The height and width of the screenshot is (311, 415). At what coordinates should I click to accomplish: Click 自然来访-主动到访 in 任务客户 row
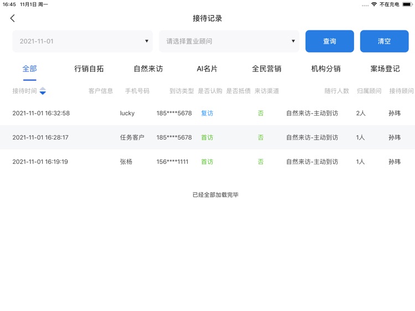312,137
